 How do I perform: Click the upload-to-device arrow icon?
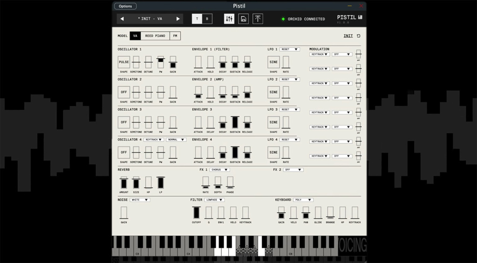(x=258, y=19)
